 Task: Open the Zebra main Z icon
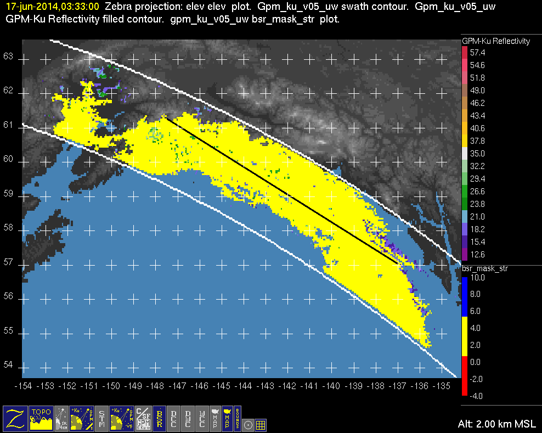click(x=15, y=418)
